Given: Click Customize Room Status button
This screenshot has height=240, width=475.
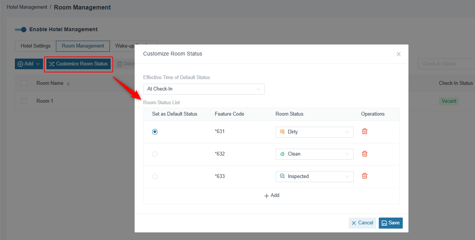Looking at the screenshot, I should [x=79, y=64].
